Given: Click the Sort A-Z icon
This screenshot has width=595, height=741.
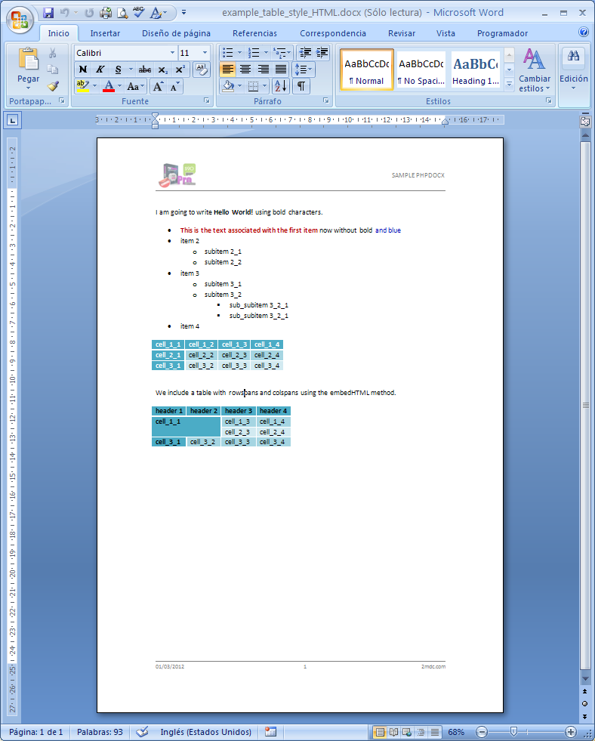Looking at the screenshot, I should tap(280, 86).
